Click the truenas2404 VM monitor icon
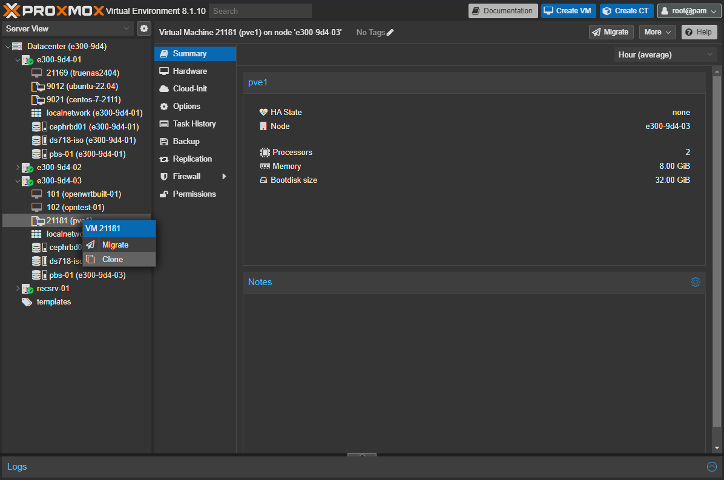 tap(36, 73)
